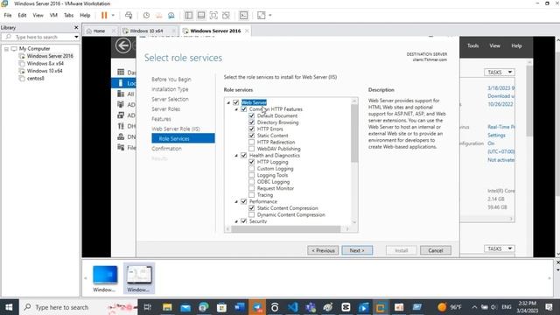
Task: Open the Tabs menu
Action: pos(68,16)
